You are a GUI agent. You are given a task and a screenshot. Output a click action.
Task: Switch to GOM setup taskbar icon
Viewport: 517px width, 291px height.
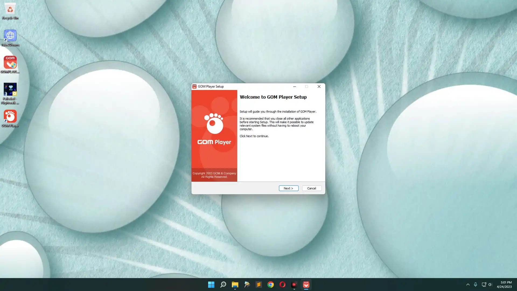point(306,285)
